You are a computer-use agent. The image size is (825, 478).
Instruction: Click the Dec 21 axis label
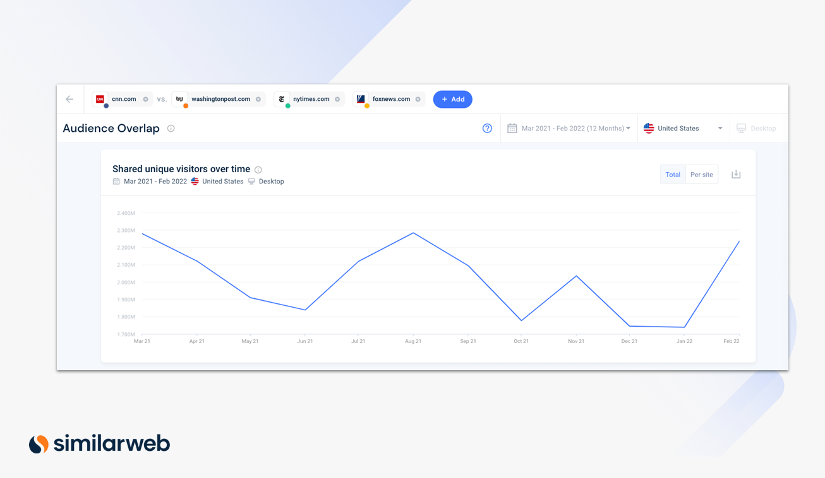tap(629, 341)
